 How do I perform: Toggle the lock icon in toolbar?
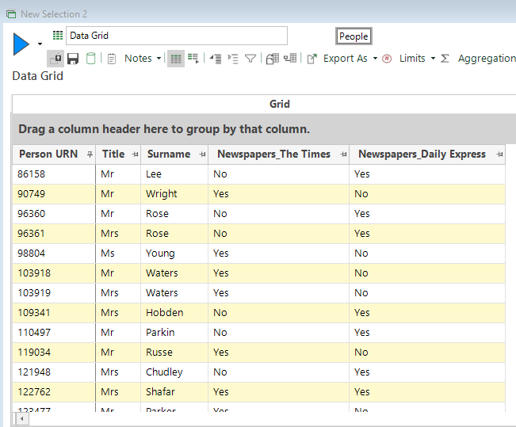55,59
